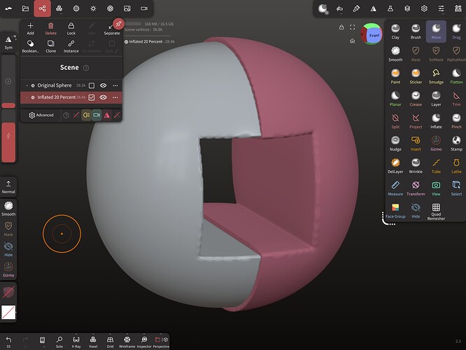Open the Boolean options

[30, 47]
